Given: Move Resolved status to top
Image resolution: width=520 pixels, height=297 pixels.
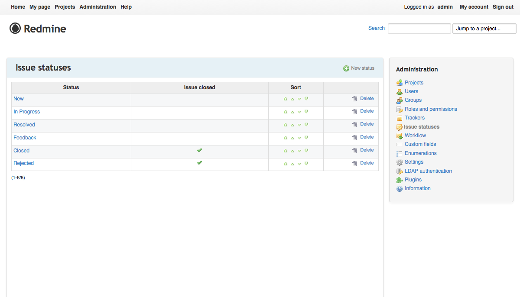Looking at the screenshot, I should coord(286,125).
